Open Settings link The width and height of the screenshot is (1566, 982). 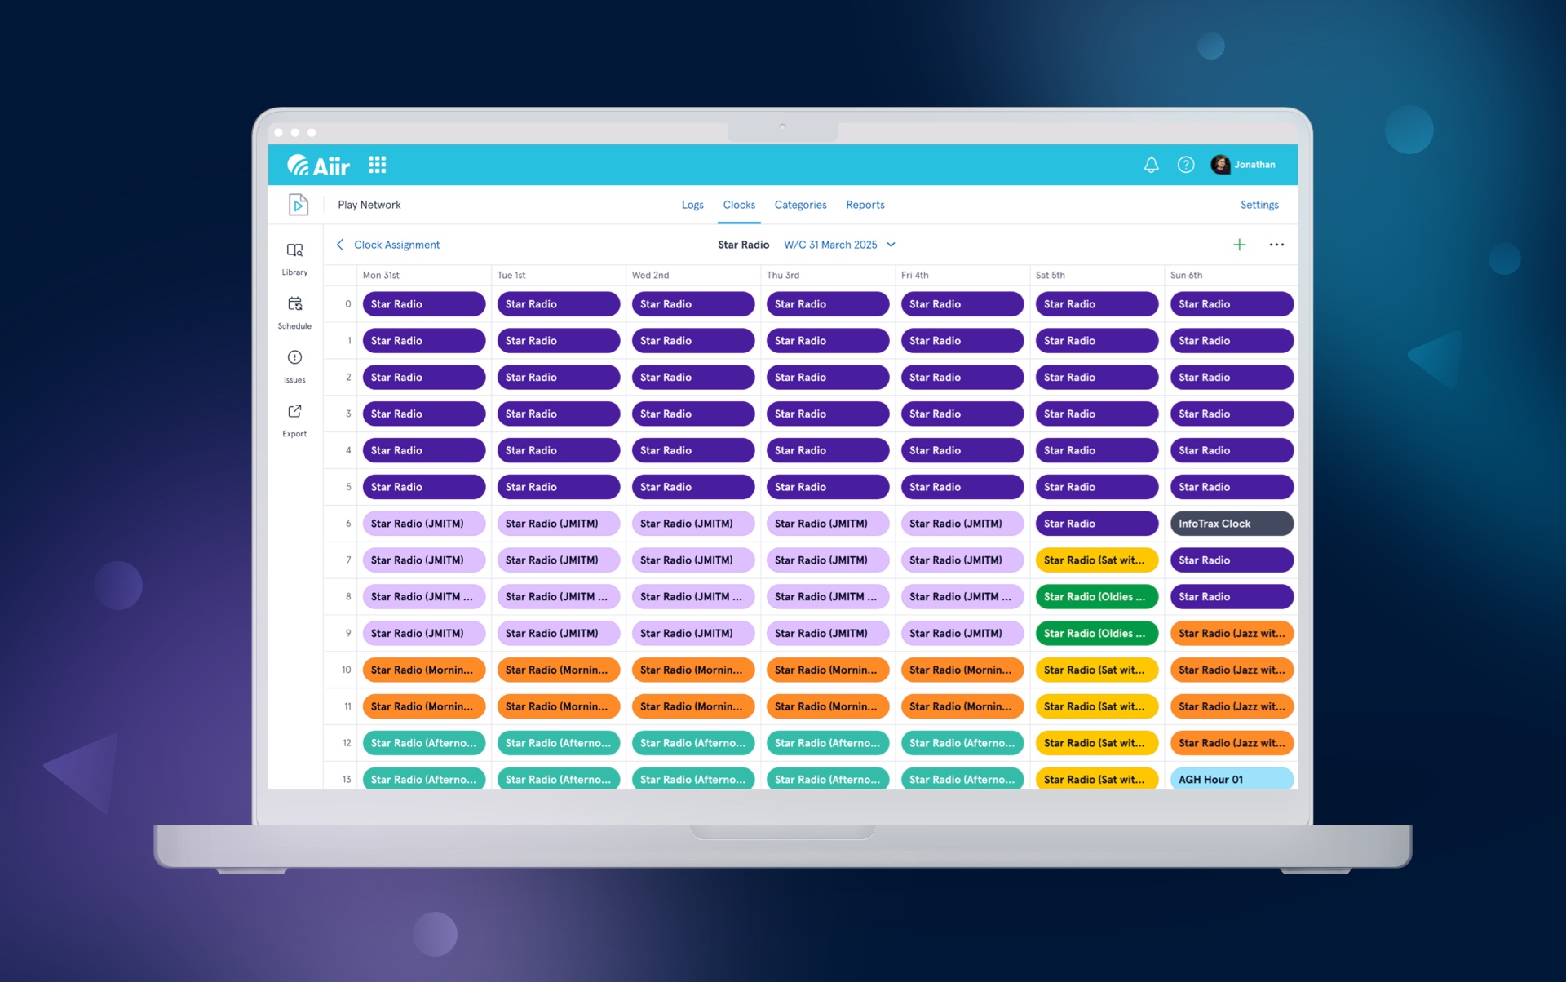[x=1259, y=205]
